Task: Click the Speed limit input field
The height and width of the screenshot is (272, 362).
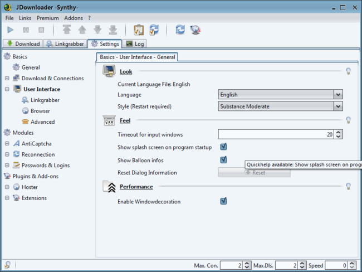Action: (x=336, y=265)
